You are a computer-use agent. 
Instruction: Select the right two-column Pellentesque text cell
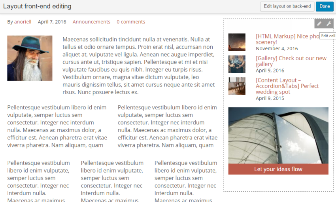pyautogui.click(x=168, y=126)
